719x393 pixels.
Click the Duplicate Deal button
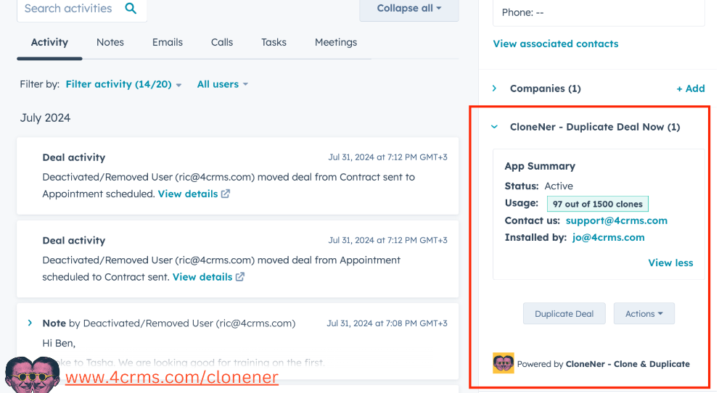[x=564, y=314]
